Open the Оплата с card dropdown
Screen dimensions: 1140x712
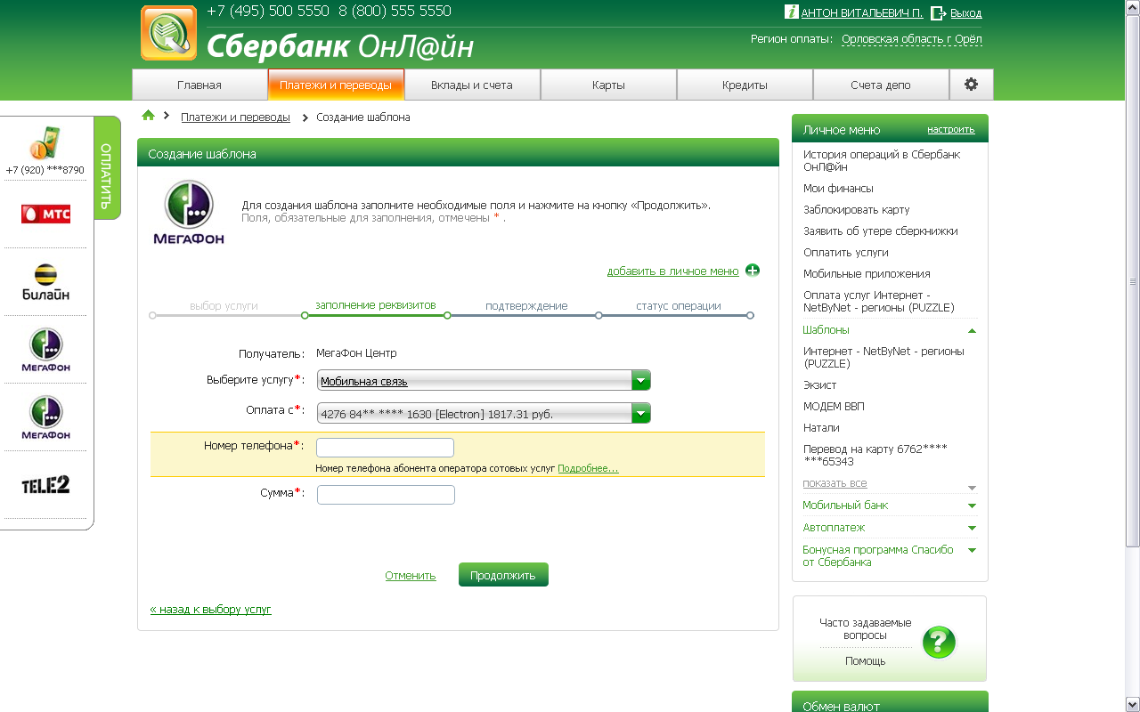click(x=484, y=414)
